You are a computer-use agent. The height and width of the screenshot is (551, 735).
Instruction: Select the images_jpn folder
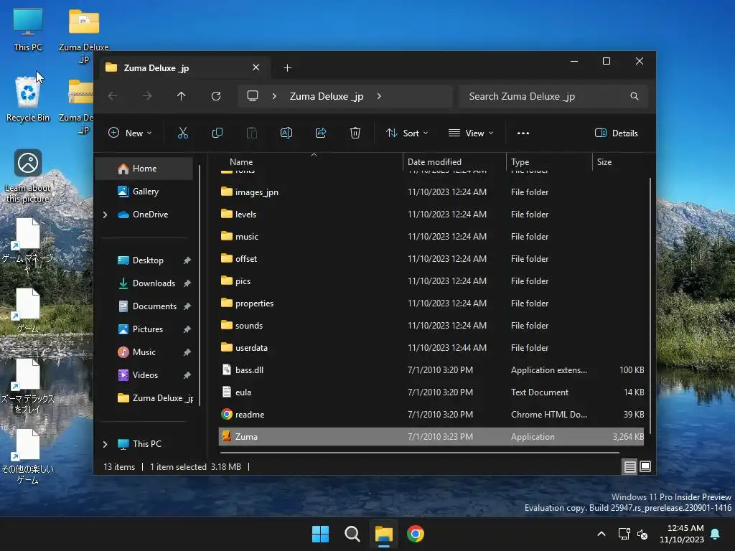[431, 192]
